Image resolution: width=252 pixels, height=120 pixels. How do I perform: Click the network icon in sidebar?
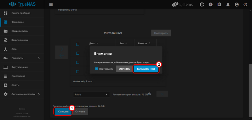point(6,49)
